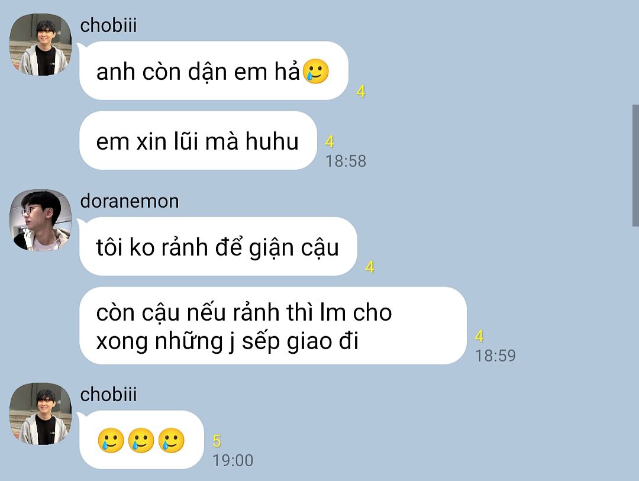Click the 19:00 timestamp
Viewport: 639px width, 481px height.
[x=233, y=460]
